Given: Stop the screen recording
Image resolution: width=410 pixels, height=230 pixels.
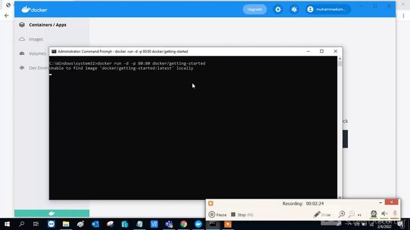Looking at the screenshot, I should 242,215.
